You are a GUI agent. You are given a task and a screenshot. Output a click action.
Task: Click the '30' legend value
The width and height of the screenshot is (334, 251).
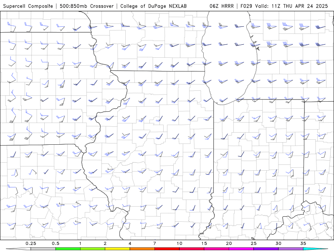point(278,243)
